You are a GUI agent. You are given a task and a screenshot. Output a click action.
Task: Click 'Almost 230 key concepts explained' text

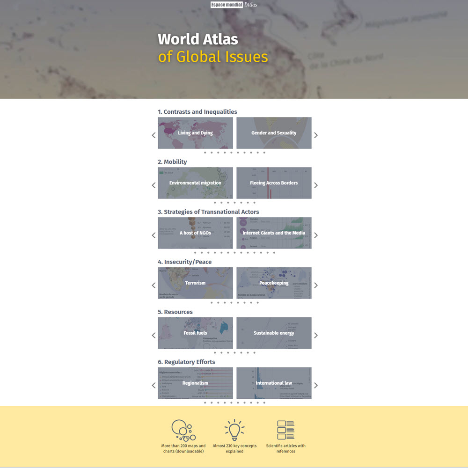[x=234, y=448]
